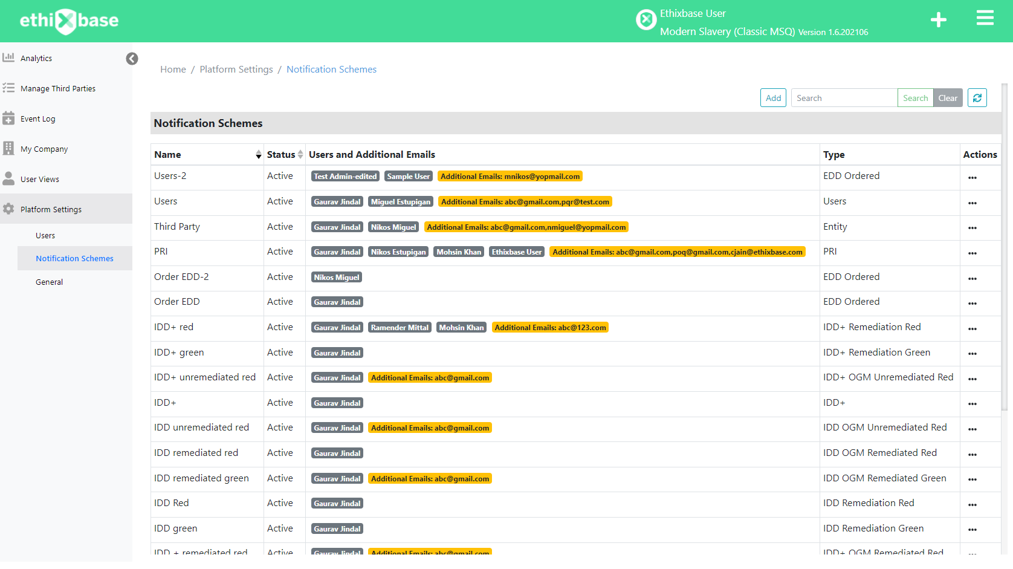The image size is (1013, 569).
Task: Open User Views from the sidebar
Action: coord(40,179)
